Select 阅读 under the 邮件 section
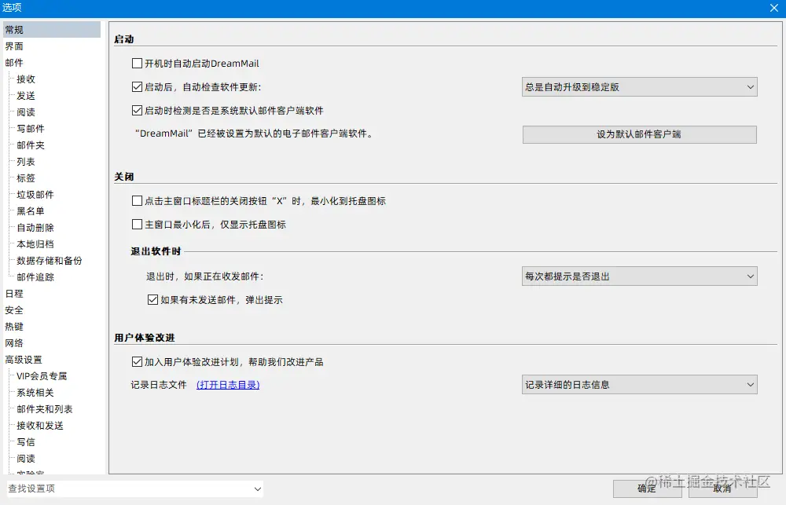 tap(26, 112)
